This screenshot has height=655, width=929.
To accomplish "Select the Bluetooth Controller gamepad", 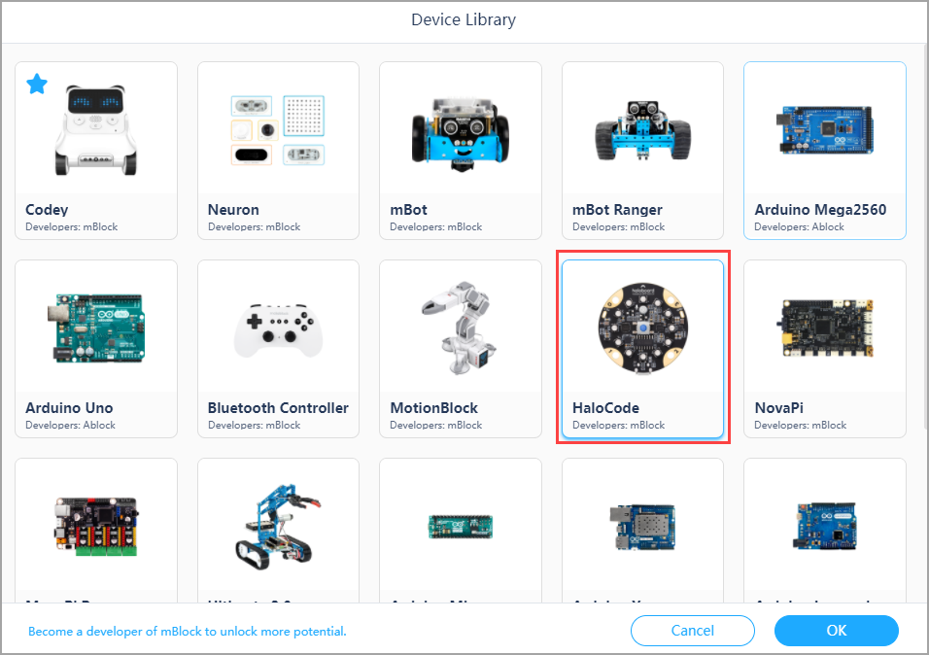I will click(x=279, y=349).
